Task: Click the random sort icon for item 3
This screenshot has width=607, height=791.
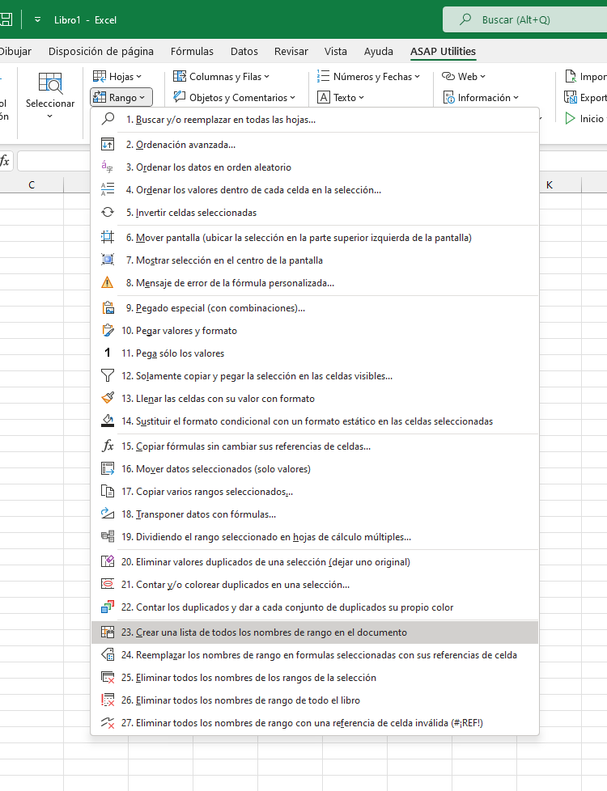Action: point(108,167)
